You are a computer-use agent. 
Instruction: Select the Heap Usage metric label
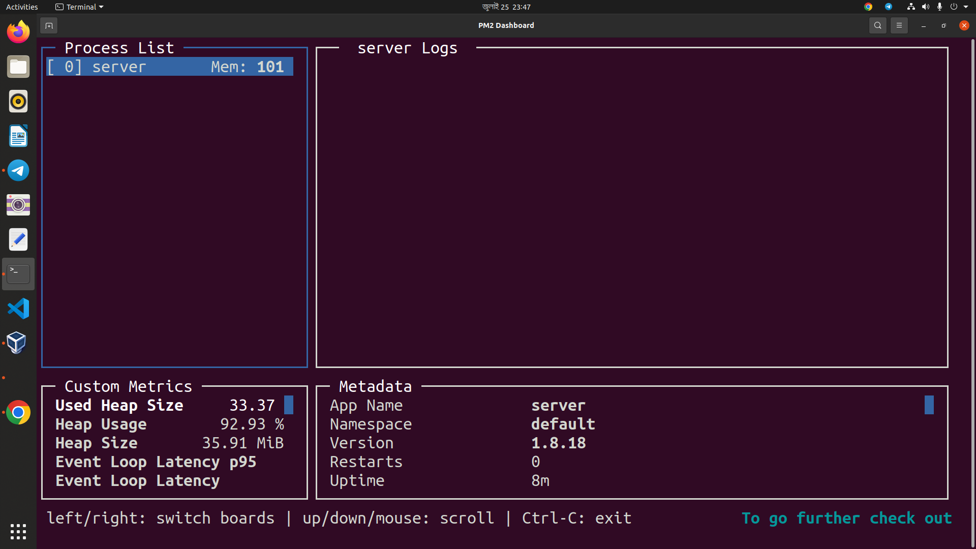coord(101,424)
